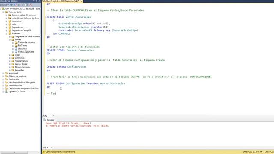Close the SQLQuery3.sql query tab
Screen dimensions: 274x154
[81, 1]
